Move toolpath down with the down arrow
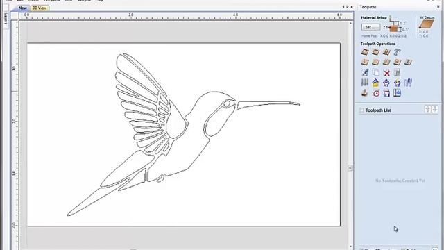 point(435,109)
